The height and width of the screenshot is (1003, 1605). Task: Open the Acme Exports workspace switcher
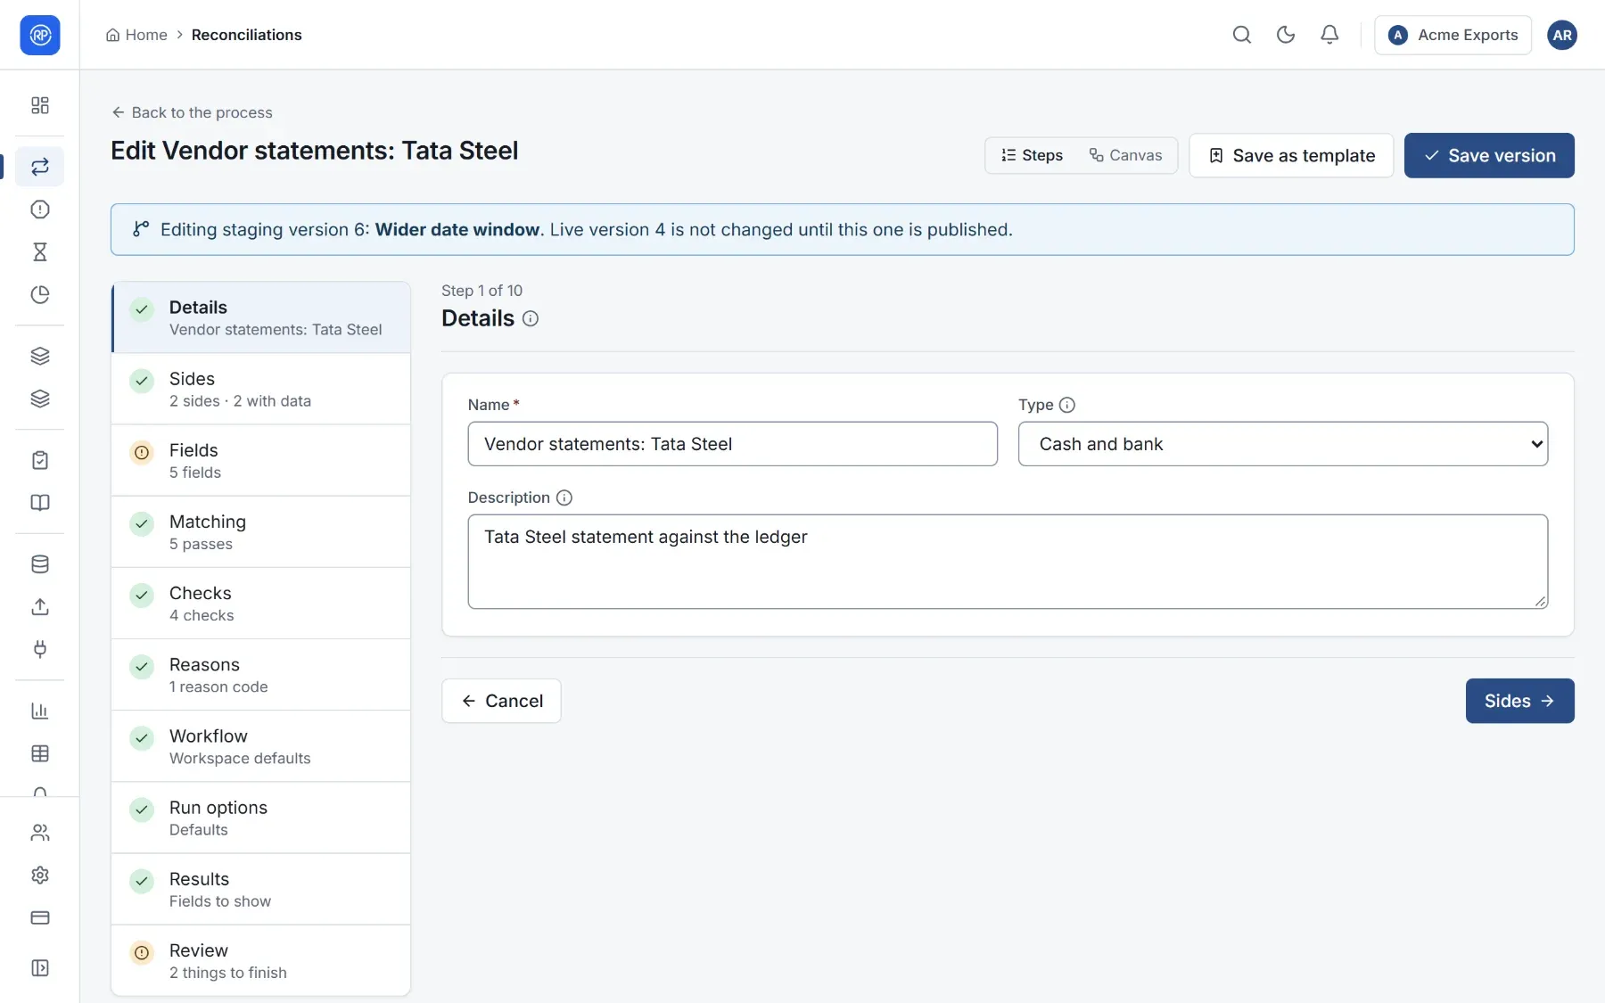coord(1453,35)
